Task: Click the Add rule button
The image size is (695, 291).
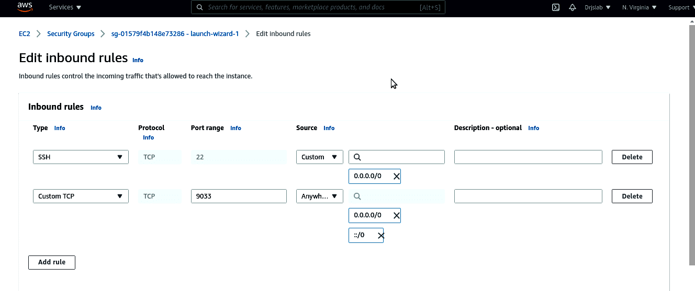Action: point(52,262)
